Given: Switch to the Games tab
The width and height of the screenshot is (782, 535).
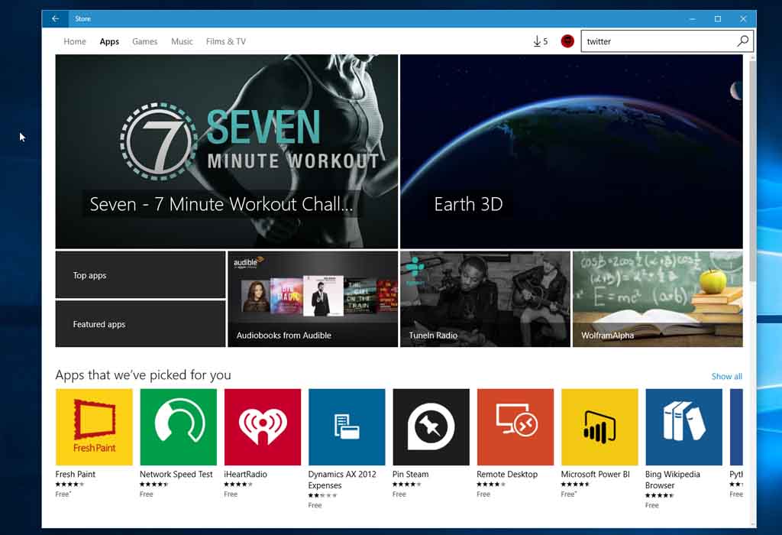Looking at the screenshot, I should [x=144, y=41].
